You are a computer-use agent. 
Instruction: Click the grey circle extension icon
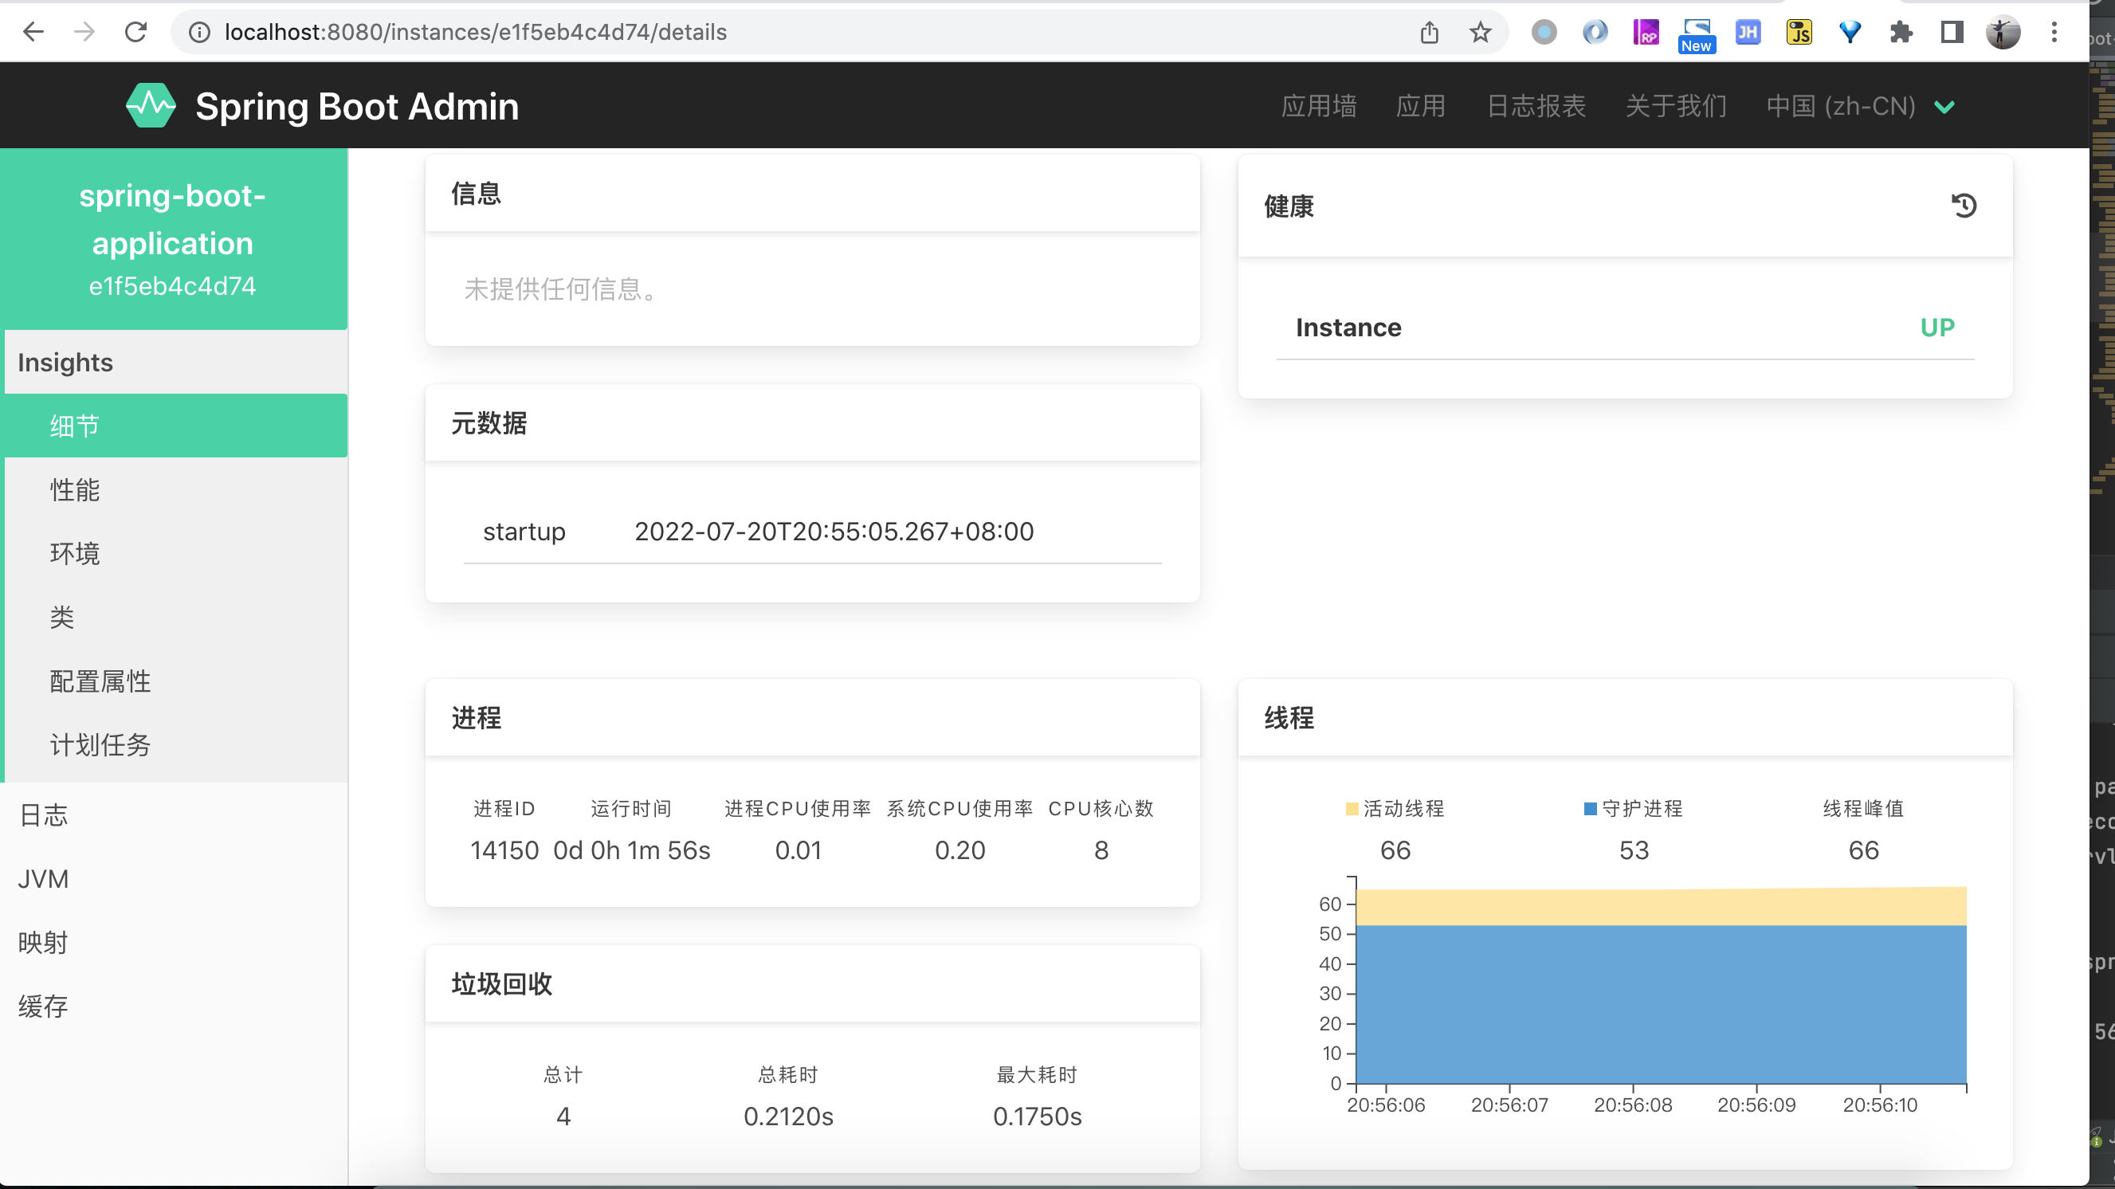(1544, 32)
